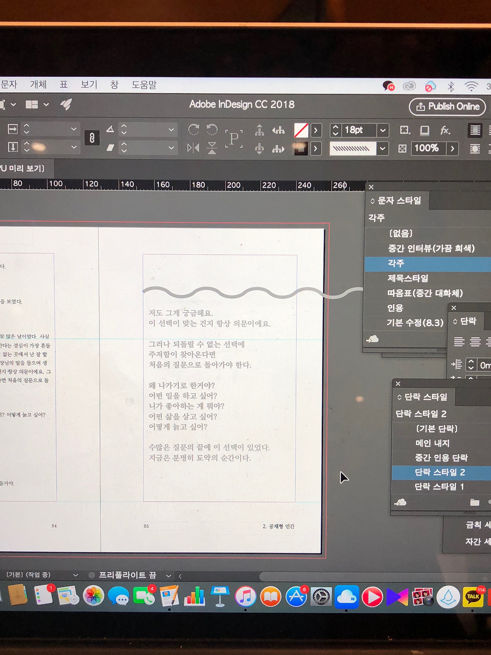Click the drop shadow icon

pos(425,131)
